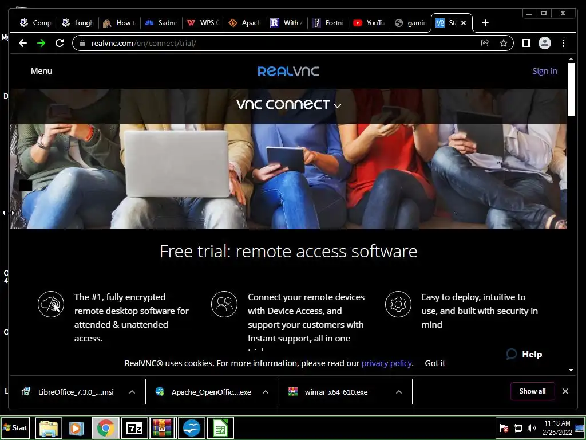Open the winrar-x64-610.exe download
586x440 pixels.
point(328,392)
